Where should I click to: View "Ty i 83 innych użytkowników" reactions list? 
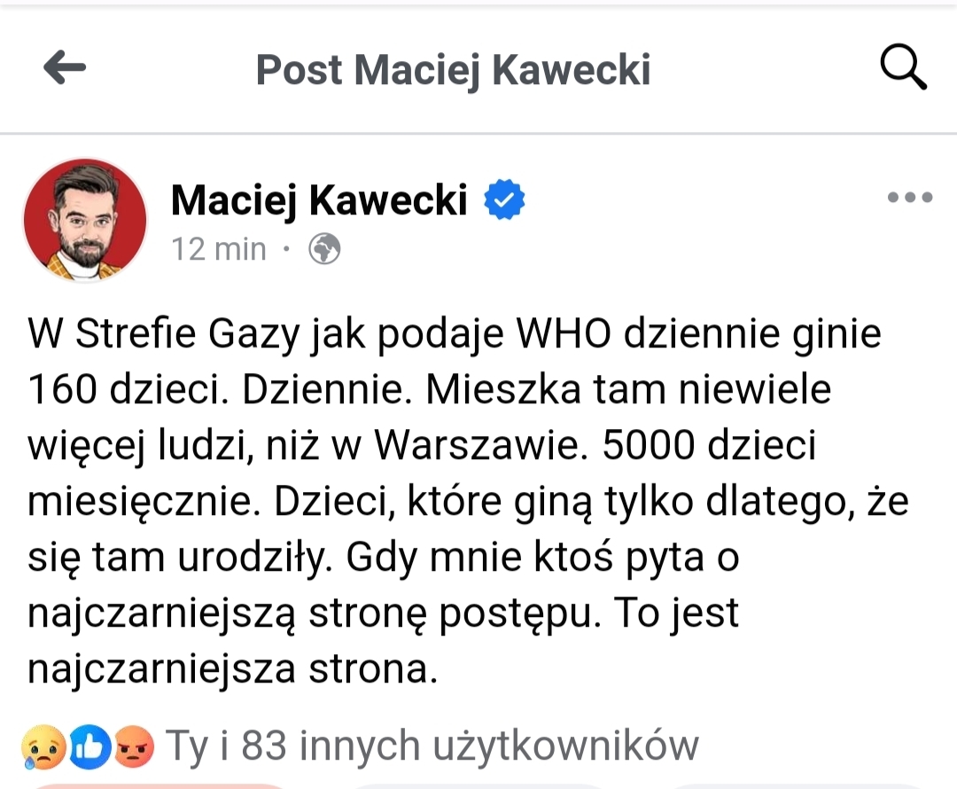[432, 746]
